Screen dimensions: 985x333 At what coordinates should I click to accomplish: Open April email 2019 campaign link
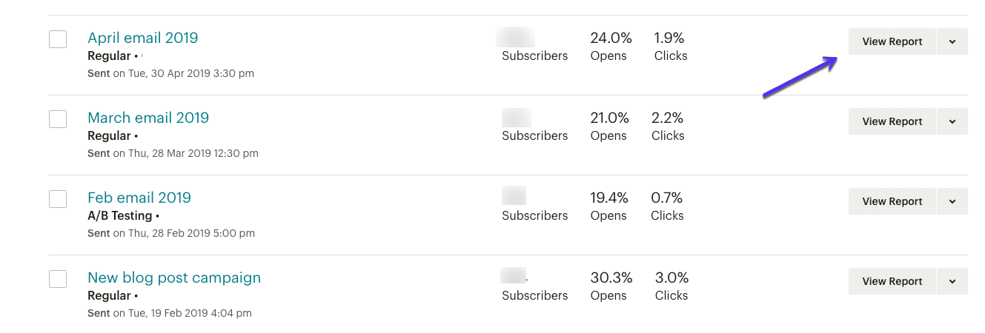pyautogui.click(x=143, y=38)
